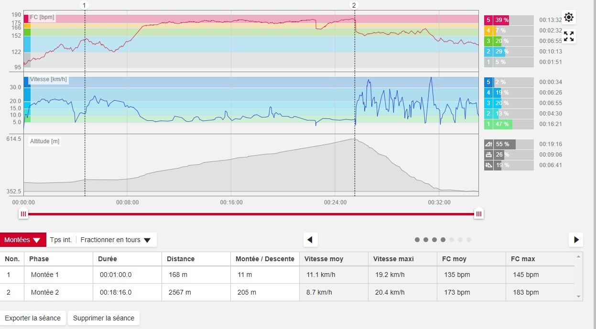
Task: Select the seventh pagination dot
Action: coord(469,240)
